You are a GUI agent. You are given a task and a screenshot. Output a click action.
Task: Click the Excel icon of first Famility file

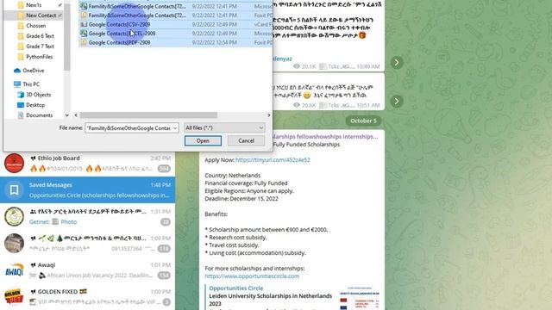tap(84, 6)
